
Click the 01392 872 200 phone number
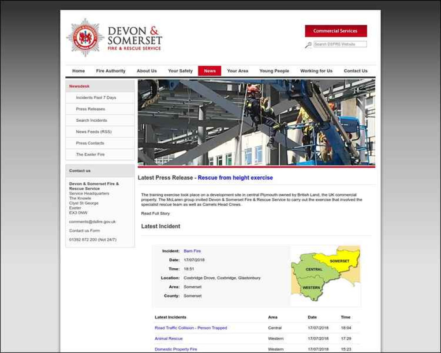click(83, 240)
